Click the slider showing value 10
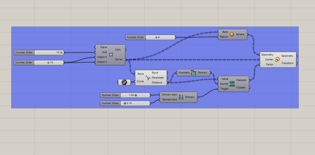The height and width of the screenshot is (155, 315). pyautogui.click(x=39, y=53)
